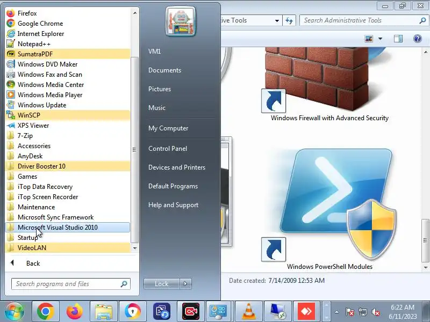Image resolution: width=430 pixels, height=322 pixels.
Task: Expand the VideoLAN folder
Action: 68,247
